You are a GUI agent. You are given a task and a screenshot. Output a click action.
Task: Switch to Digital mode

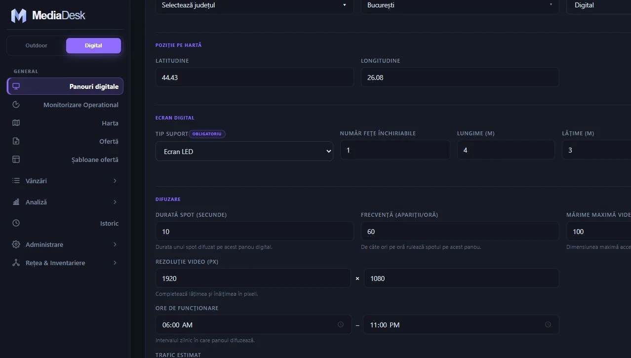point(93,45)
